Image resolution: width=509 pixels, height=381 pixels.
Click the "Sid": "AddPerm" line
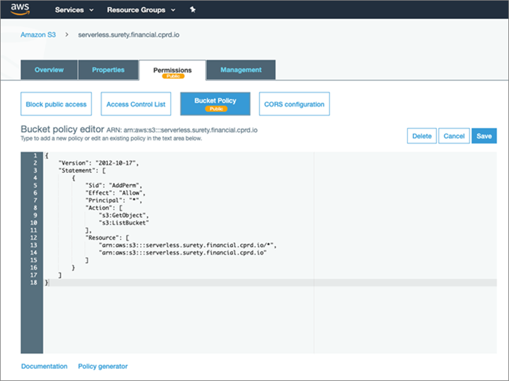(x=114, y=186)
